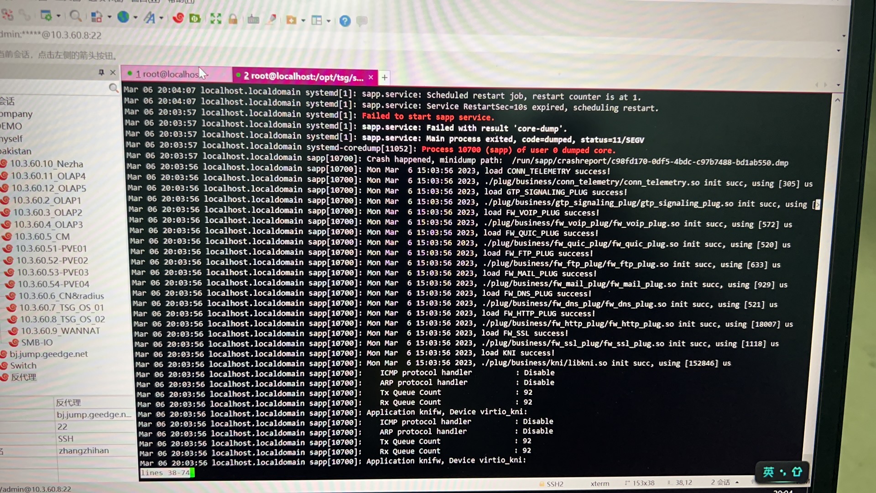Open the 10.3.60.7_TSG_OS_01 session
Screen dimensions: 876x493
click(x=61, y=307)
